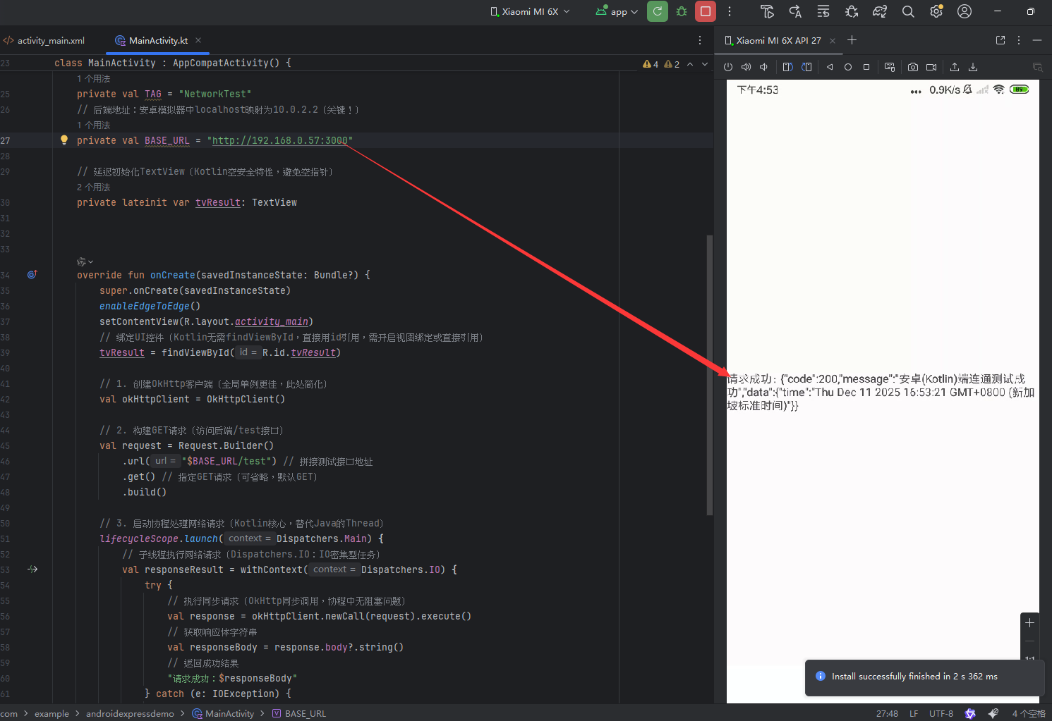Go to next highlighted problem arrow
Screen dimensions: 1052x721
pos(705,64)
